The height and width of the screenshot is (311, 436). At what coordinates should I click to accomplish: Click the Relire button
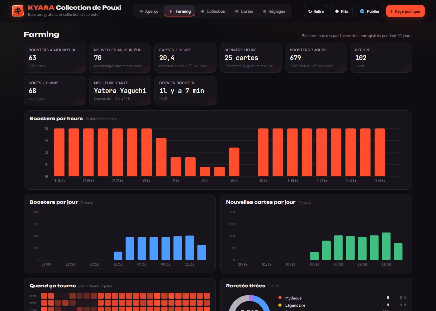(x=316, y=11)
